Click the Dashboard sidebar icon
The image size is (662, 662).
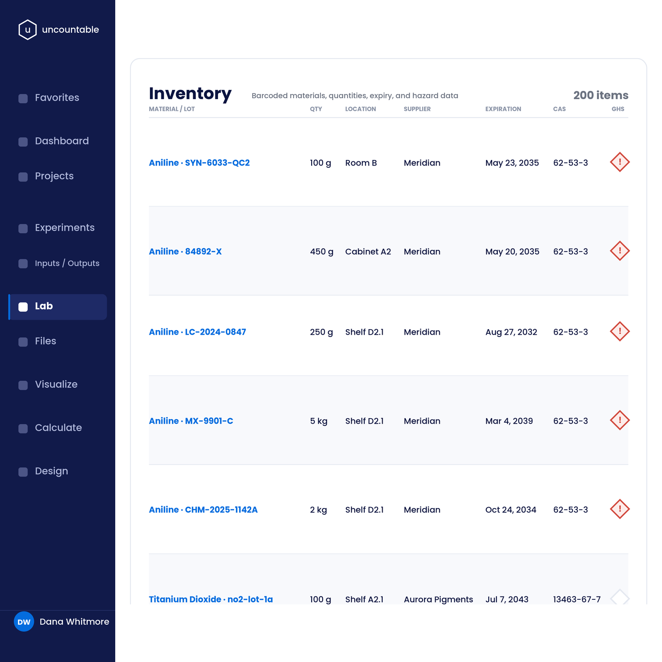(23, 142)
